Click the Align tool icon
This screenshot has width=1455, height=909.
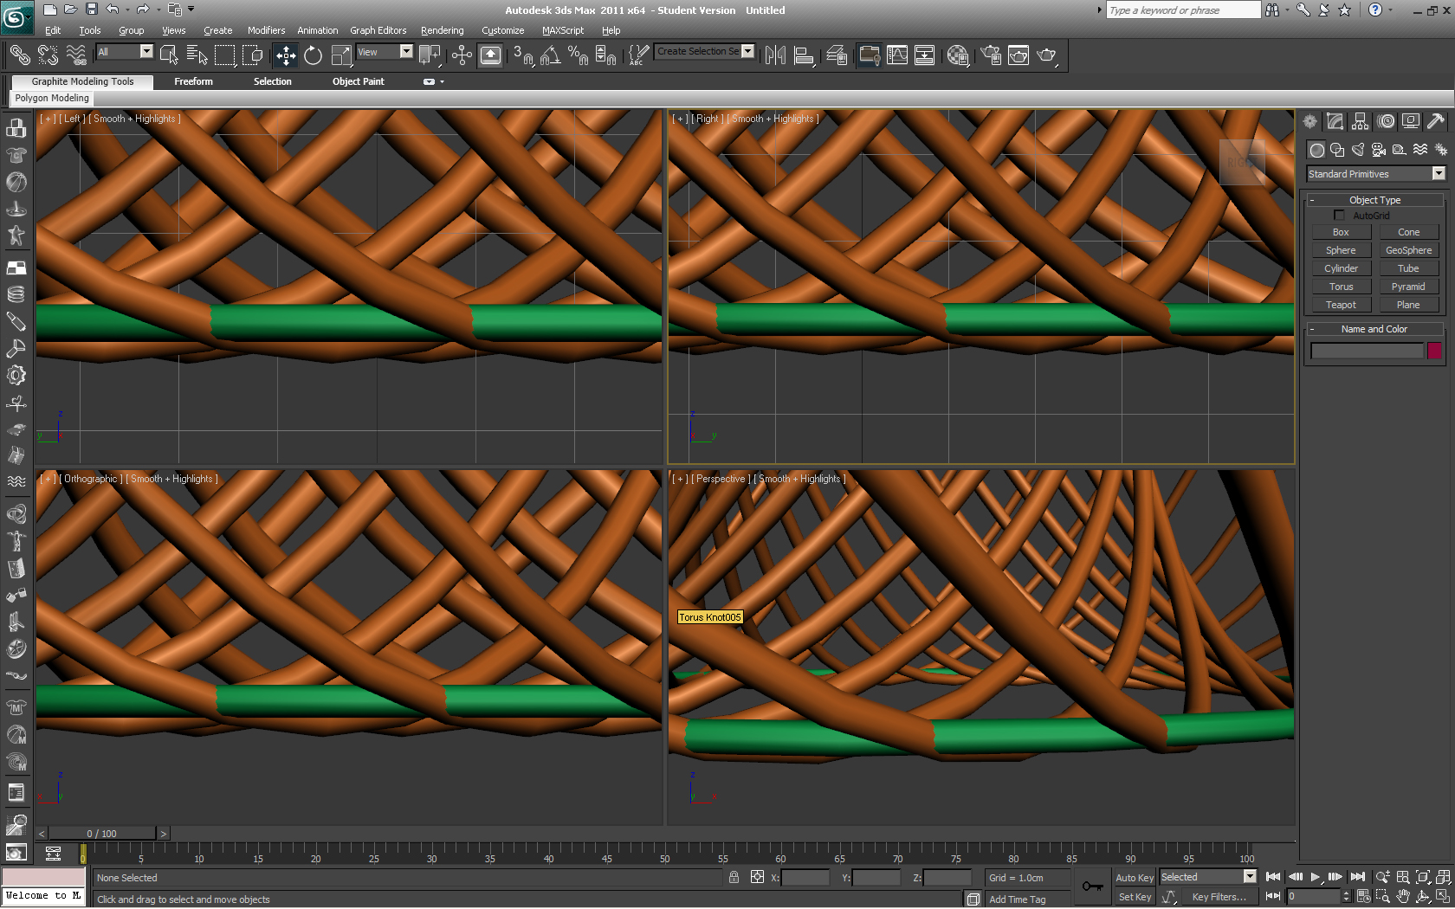[x=804, y=55]
